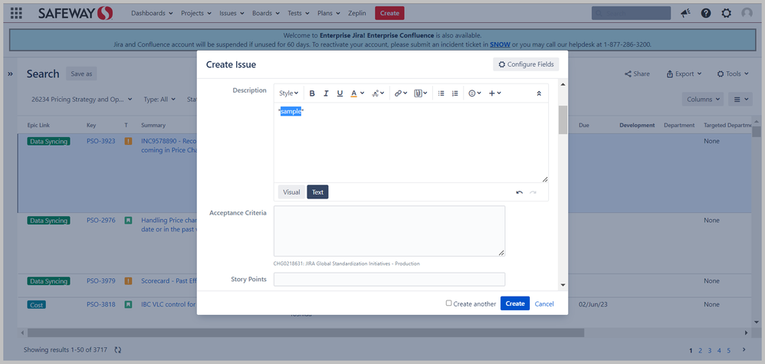Expand the sidebar with double arrow

(10, 74)
